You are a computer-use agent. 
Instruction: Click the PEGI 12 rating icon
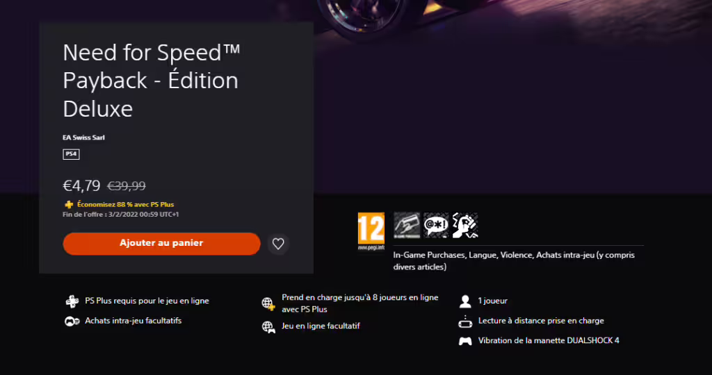[x=371, y=231]
